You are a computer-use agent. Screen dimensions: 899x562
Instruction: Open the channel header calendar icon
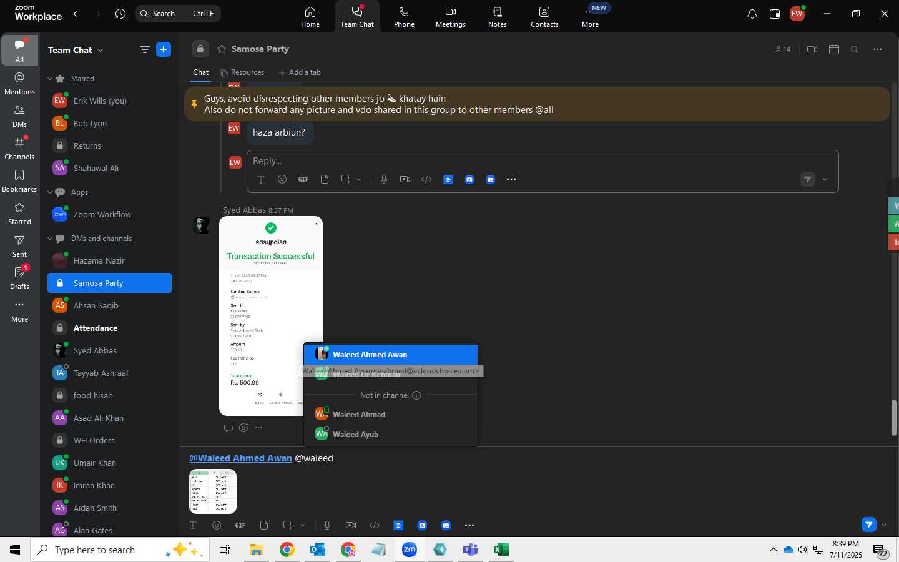point(834,49)
